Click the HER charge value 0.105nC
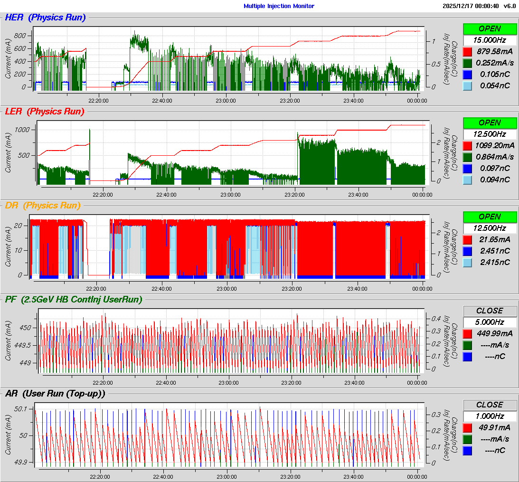The image size is (519, 482). pos(495,75)
